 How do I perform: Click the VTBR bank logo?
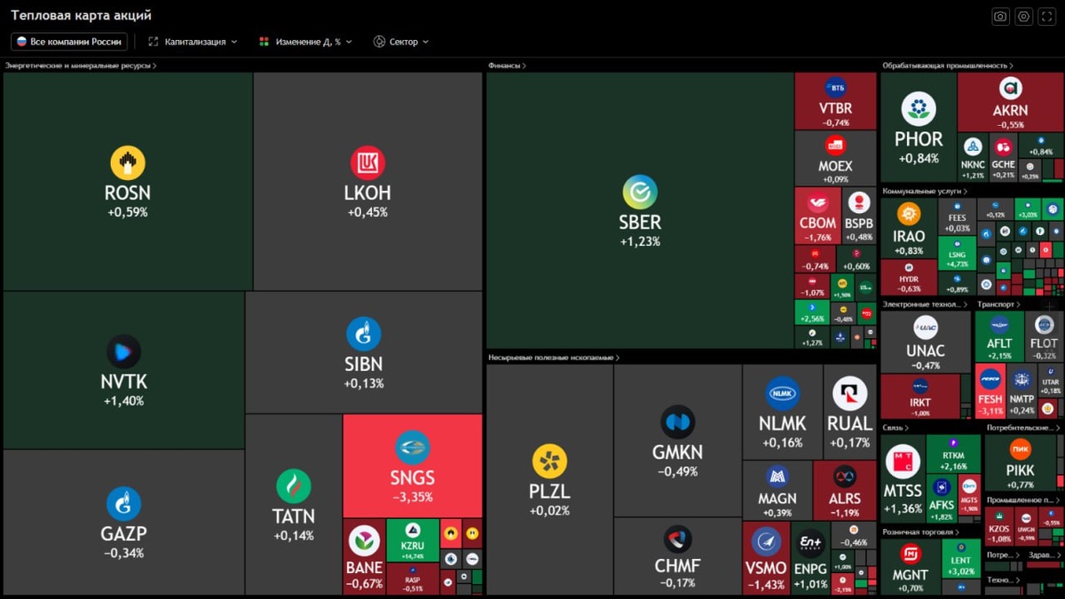tap(835, 88)
